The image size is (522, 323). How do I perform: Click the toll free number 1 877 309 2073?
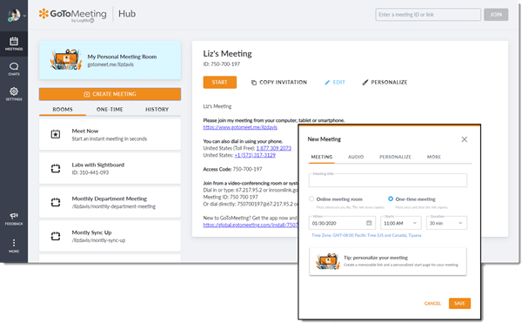tap(274, 148)
